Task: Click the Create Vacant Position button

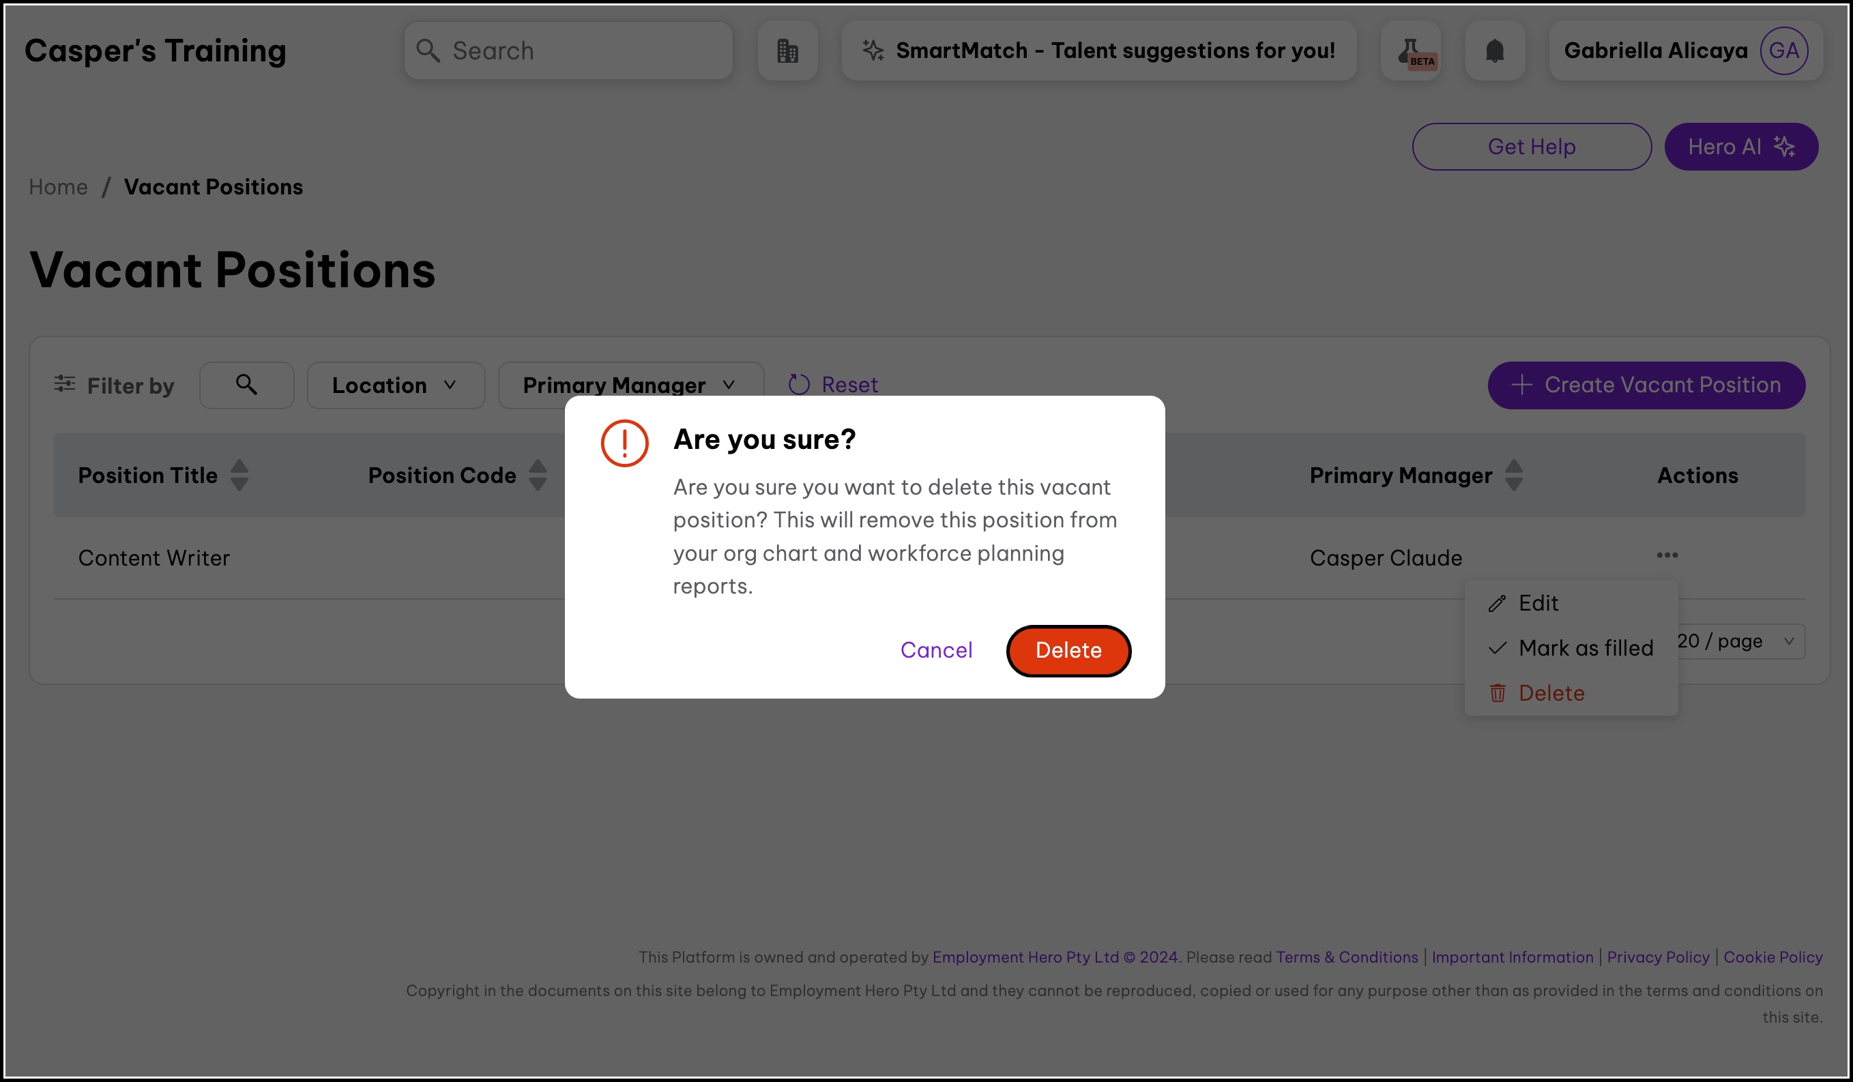Action: coord(1646,385)
